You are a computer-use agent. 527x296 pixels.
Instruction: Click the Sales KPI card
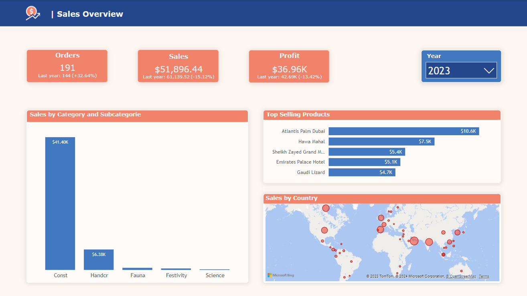point(178,66)
